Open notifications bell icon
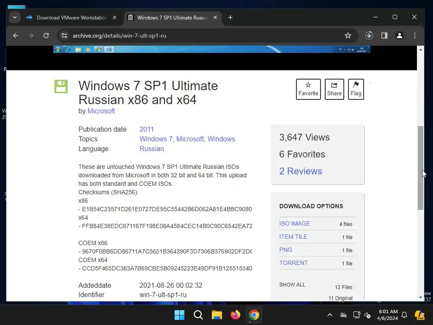The width and height of the screenshot is (433, 325). (404, 315)
